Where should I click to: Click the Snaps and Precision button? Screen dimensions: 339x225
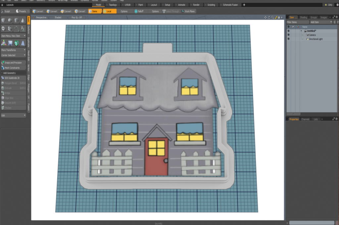[x=13, y=62]
